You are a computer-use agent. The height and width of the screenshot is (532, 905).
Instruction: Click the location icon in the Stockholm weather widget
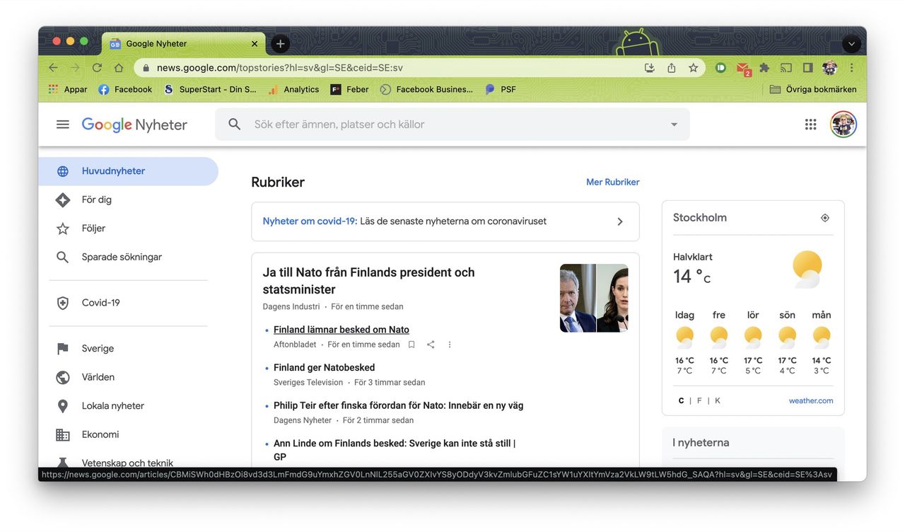tap(824, 217)
